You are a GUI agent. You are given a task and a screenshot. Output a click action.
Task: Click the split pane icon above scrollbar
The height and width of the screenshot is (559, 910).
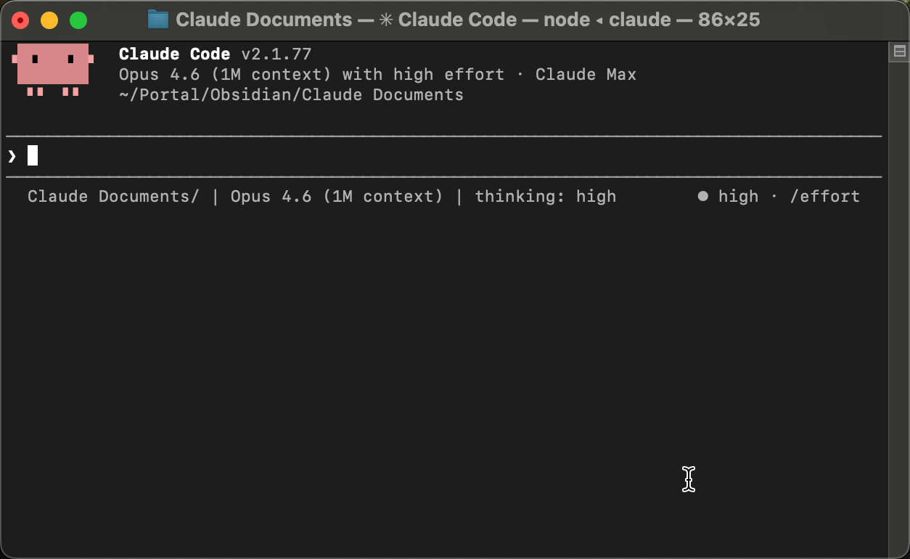pos(899,51)
